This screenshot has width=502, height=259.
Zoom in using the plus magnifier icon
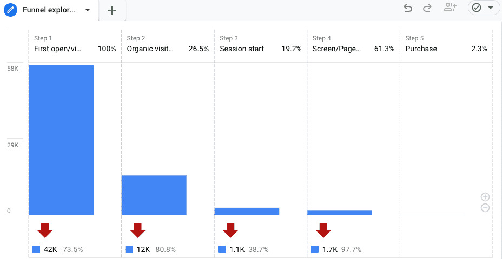pyautogui.click(x=485, y=197)
